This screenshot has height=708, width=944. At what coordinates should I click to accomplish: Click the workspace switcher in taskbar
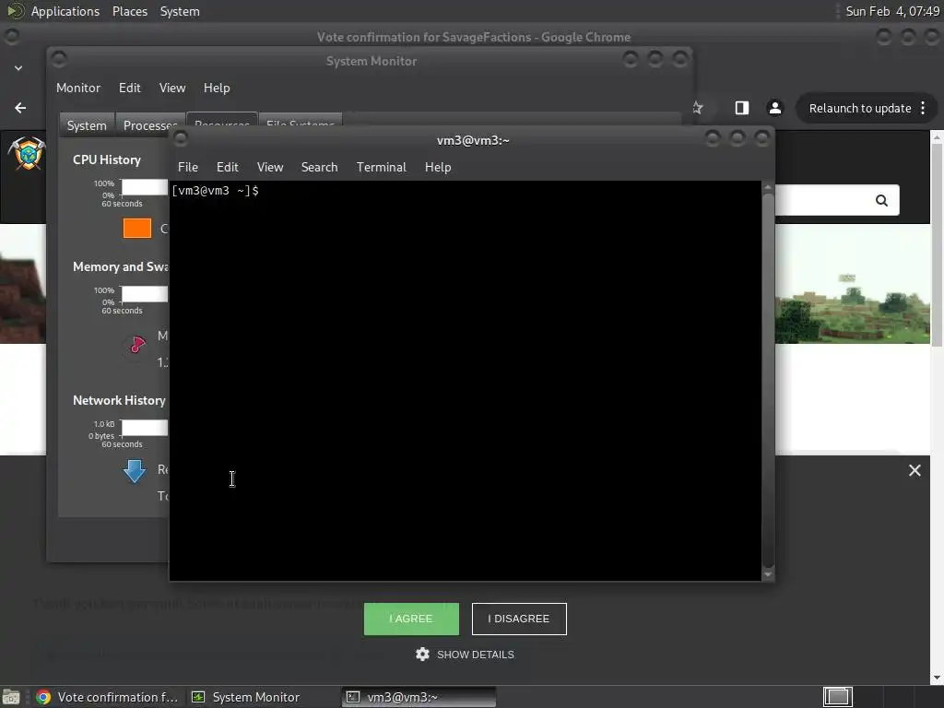point(837,697)
